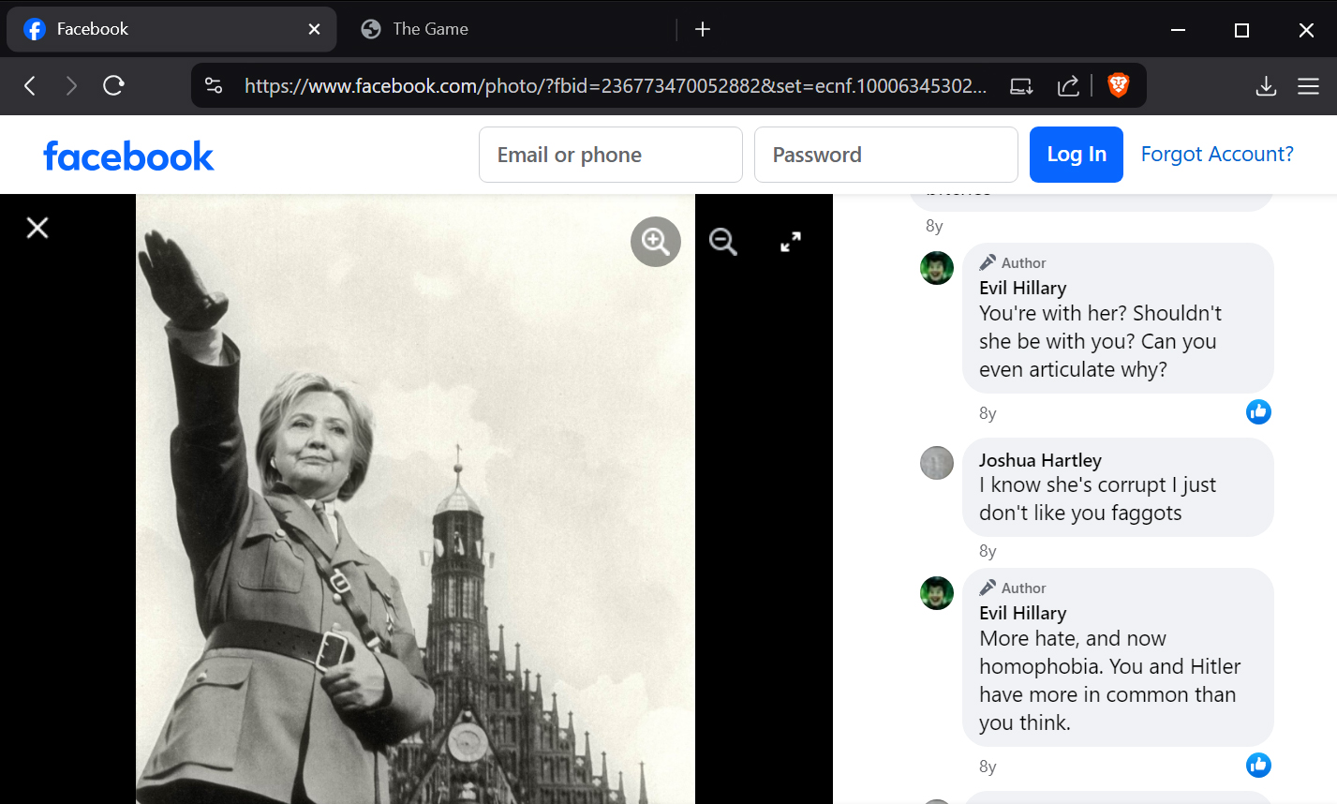1337x804 pixels.
Task: Click the cast/install icon in address bar
Action: click(x=1021, y=86)
